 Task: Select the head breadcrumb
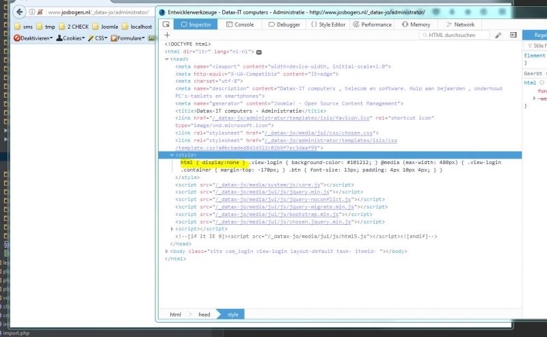(x=204, y=314)
